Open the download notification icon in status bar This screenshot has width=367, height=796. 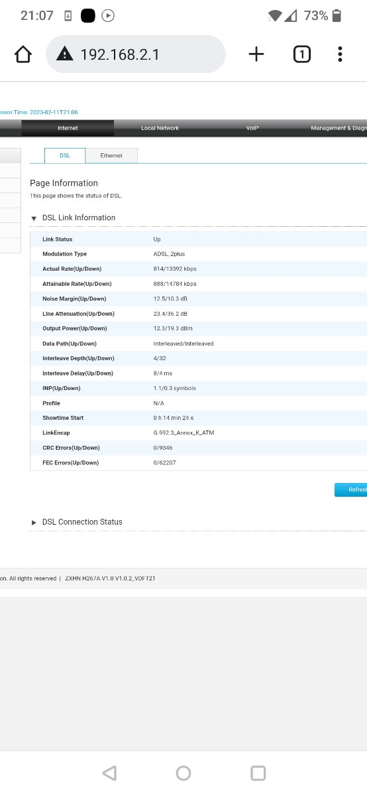tap(68, 16)
